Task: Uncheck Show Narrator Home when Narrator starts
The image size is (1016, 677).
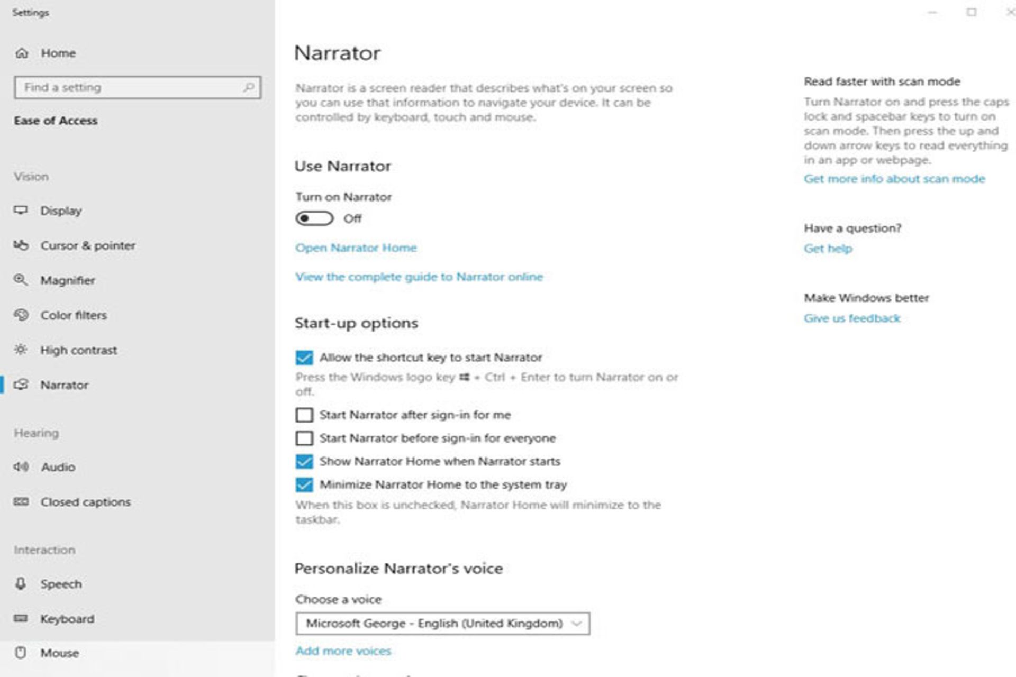Action: (x=304, y=461)
